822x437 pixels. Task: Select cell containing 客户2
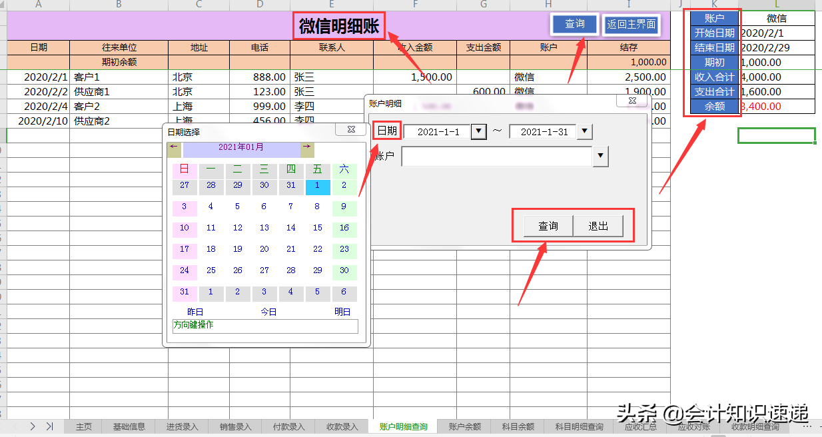tap(119, 107)
